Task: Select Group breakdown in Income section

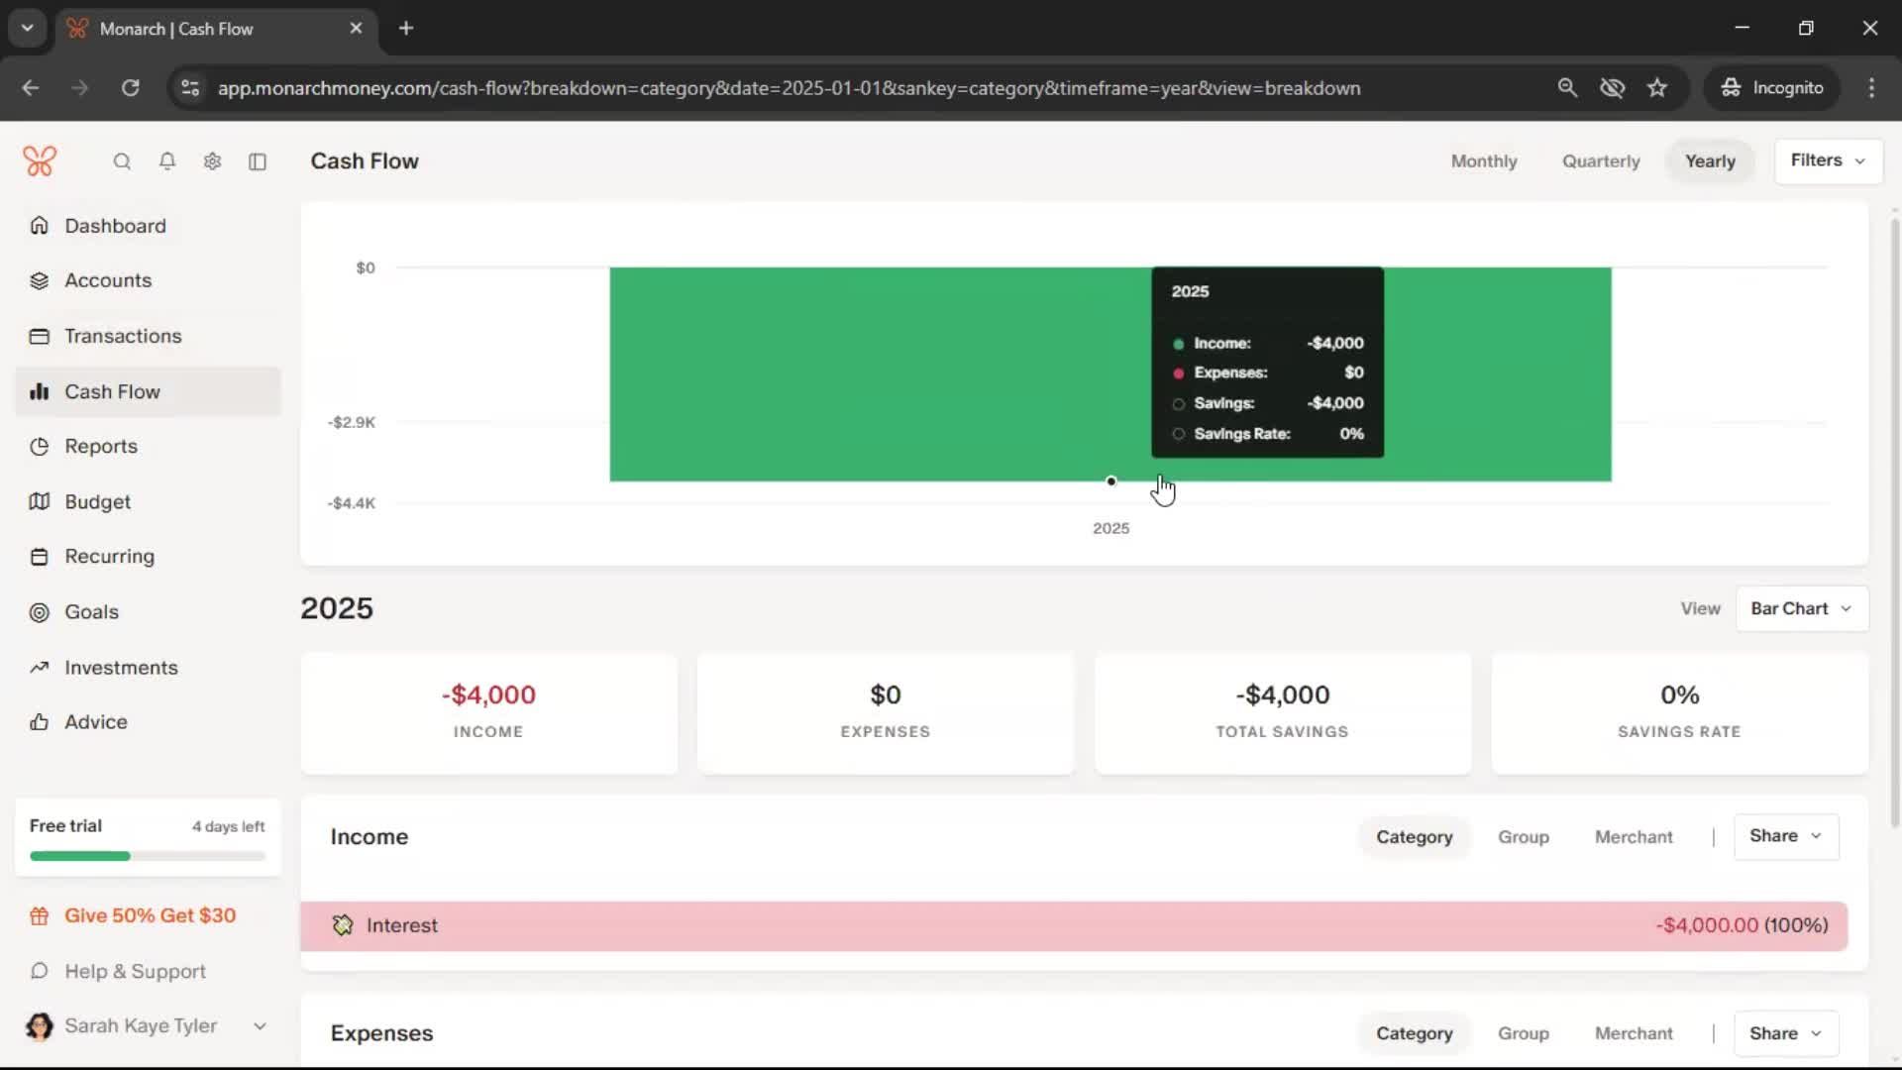Action: point(1523,837)
